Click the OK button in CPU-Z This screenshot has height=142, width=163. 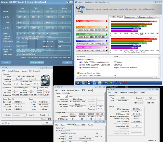point(47,123)
